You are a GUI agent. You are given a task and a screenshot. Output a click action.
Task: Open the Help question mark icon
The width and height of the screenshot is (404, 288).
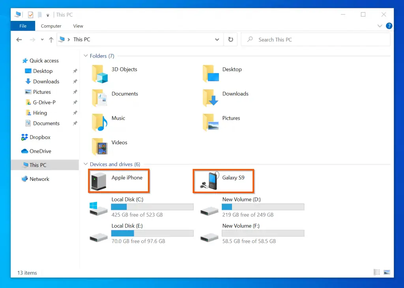pyautogui.click(x=389, y=26)
